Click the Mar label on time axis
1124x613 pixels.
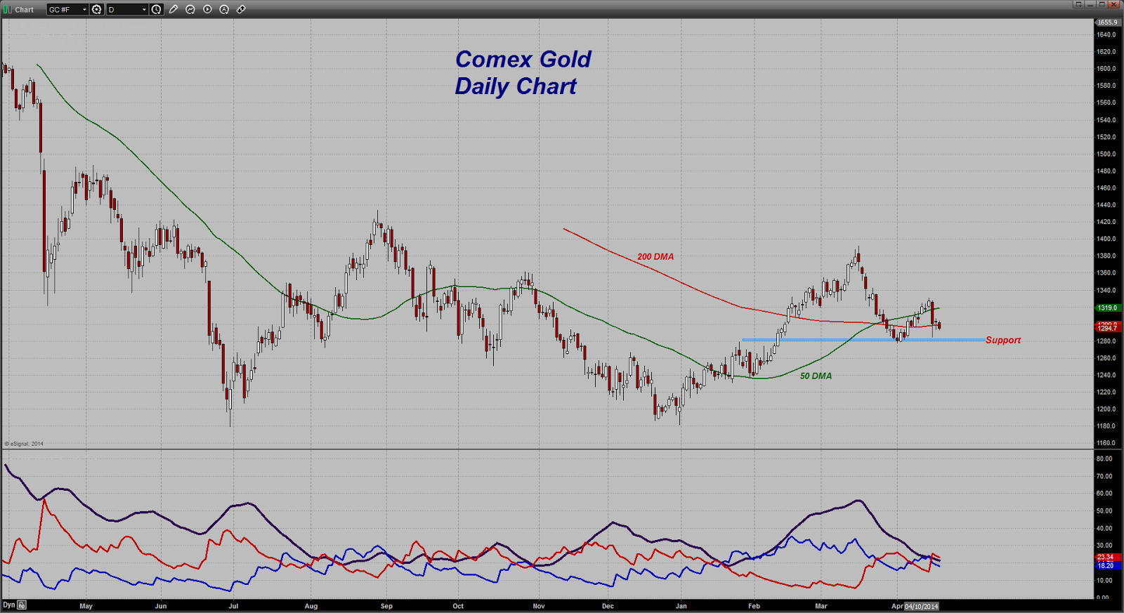821,606
